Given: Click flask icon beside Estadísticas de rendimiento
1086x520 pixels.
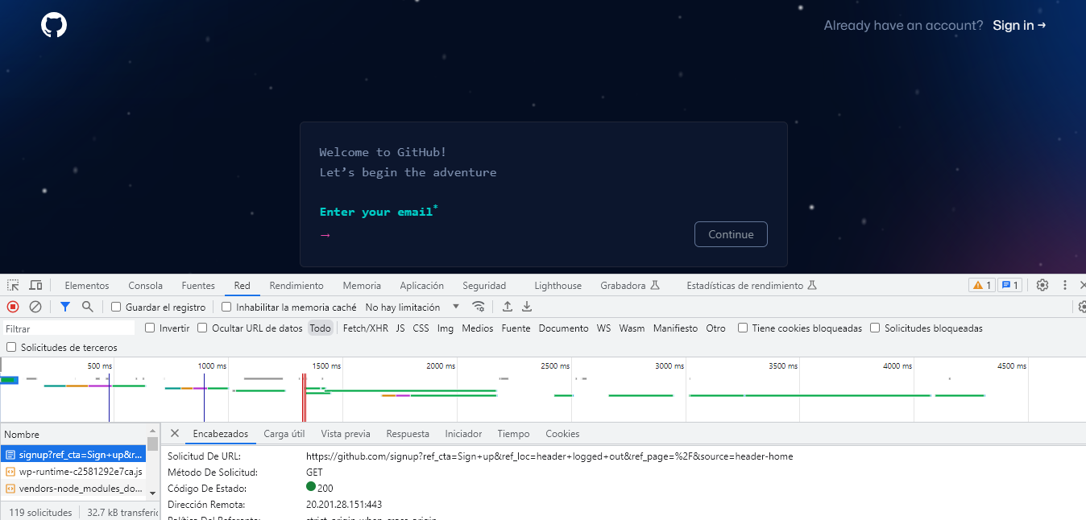Looking at the screenshot, I should coord(812,285).
